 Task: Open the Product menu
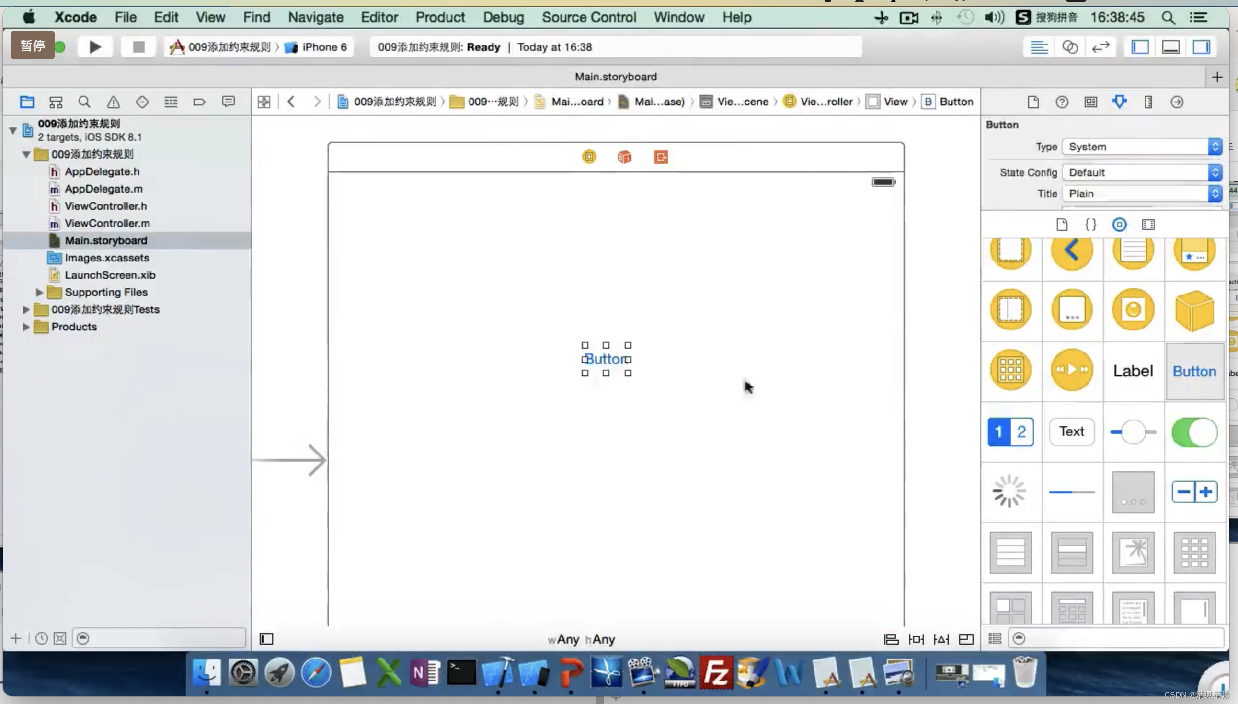(x=440, y=17)
